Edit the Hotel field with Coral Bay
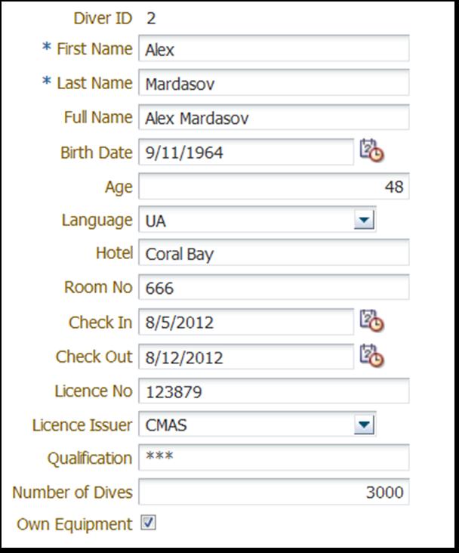 pos(274,252)
